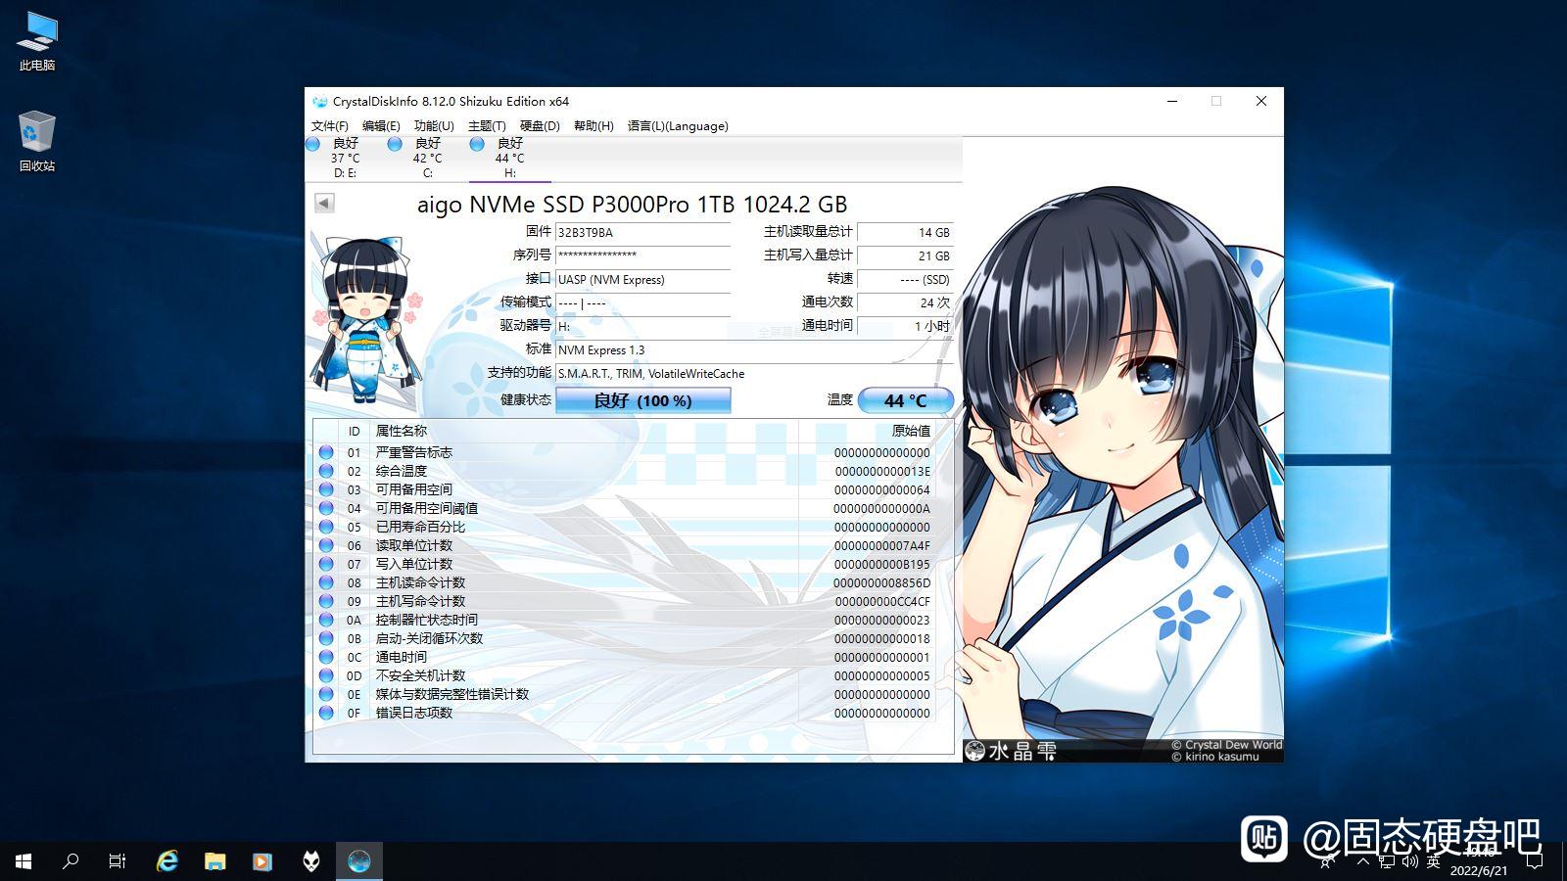Click status orb of attribute 03 可用备用空间
This screenshot has height=881, width=1567.
[x=326, y=489]
